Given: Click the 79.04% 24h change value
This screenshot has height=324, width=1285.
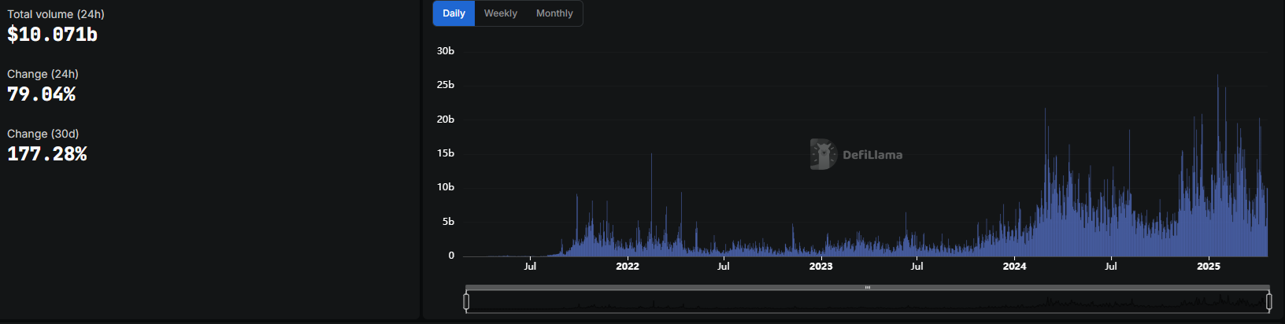Looking at the screenshot, I should [x=41, y=94].
